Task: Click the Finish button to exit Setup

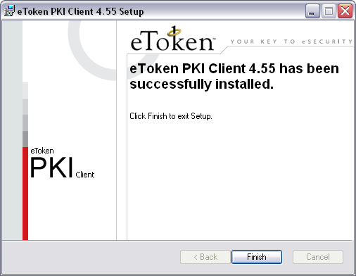Action: pyautogui.click(x=257, y=257)
